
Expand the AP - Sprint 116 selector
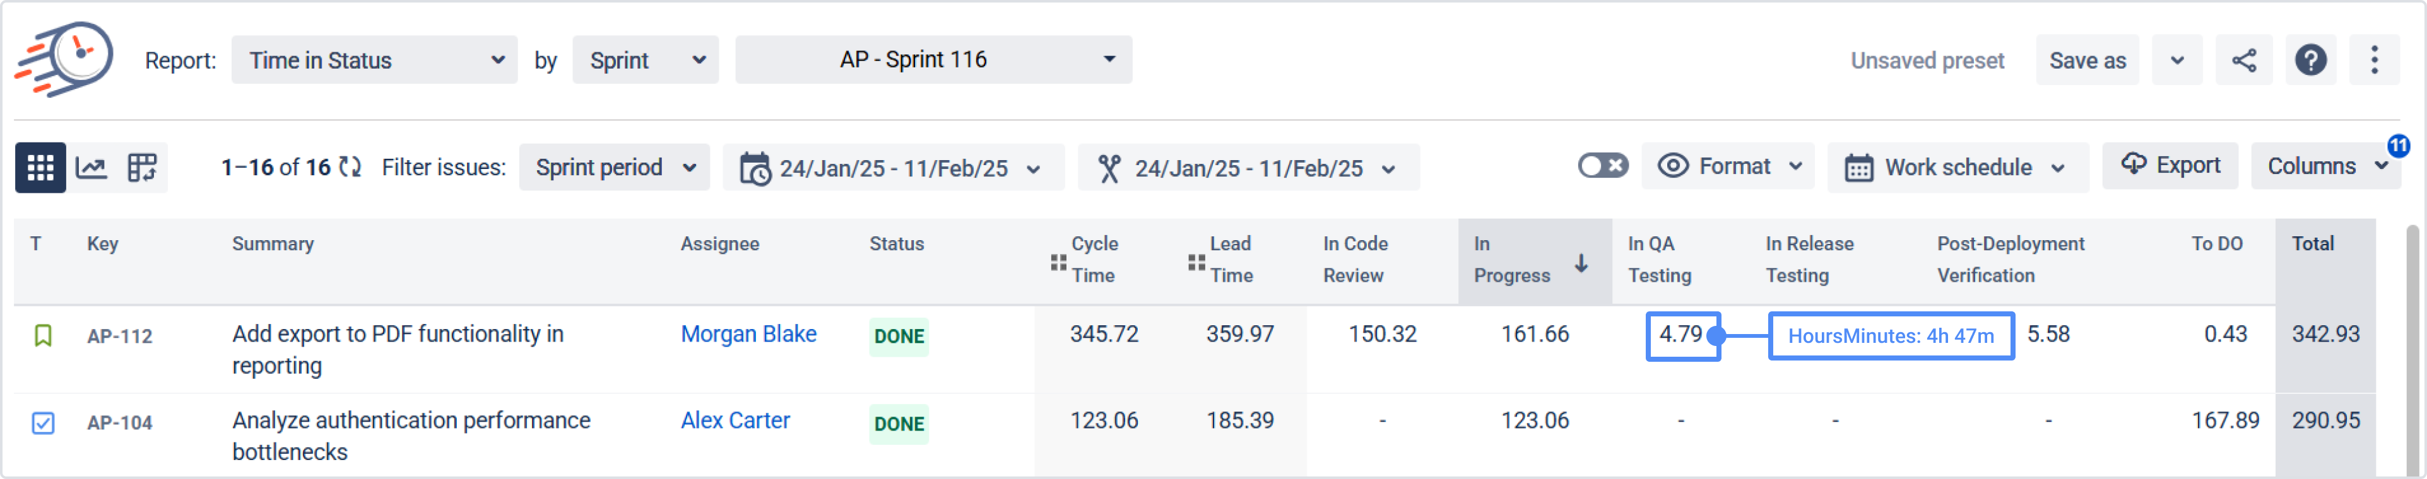point(933,61)
